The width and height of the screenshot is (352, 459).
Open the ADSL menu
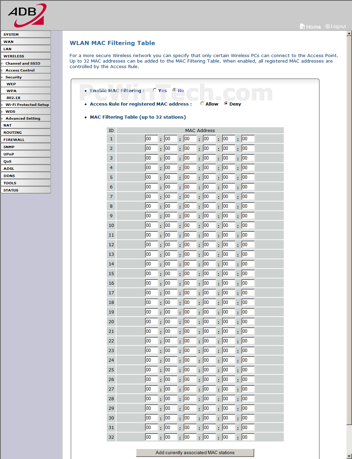pyautogui.click(x=26, y=168)
